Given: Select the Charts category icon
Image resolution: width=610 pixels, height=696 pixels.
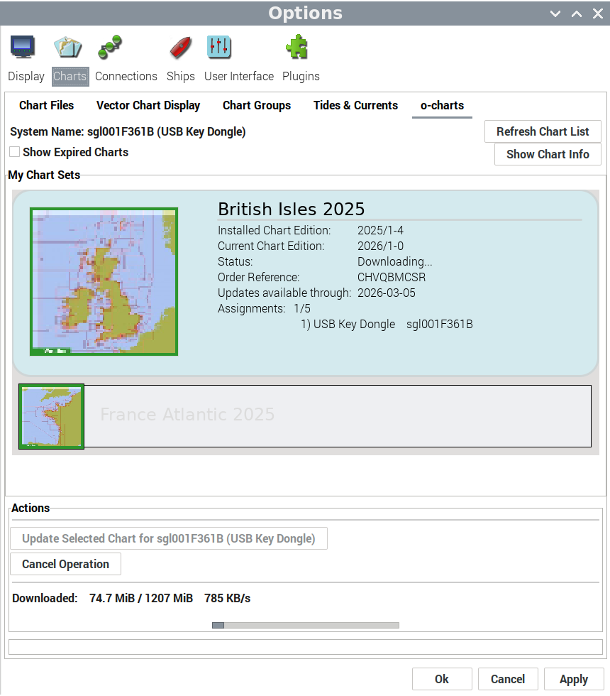Looking at the screenshot, I should tap(68, 47).
